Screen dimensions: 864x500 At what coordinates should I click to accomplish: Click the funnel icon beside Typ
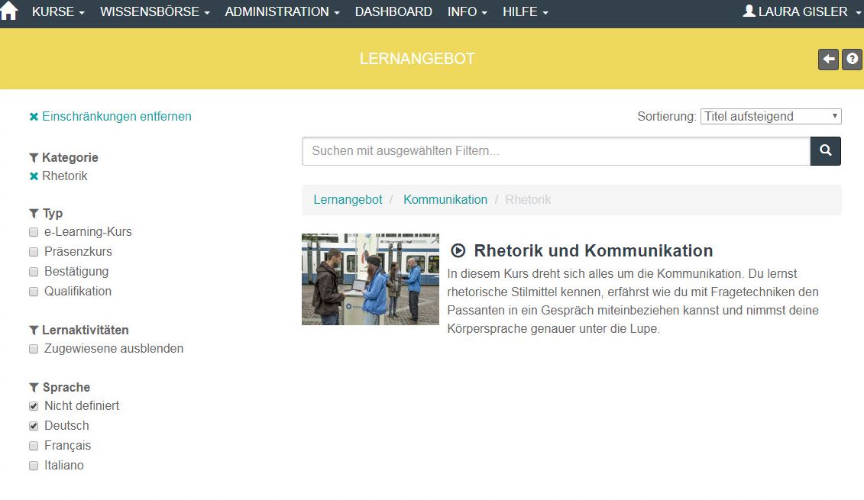(34, 214)
